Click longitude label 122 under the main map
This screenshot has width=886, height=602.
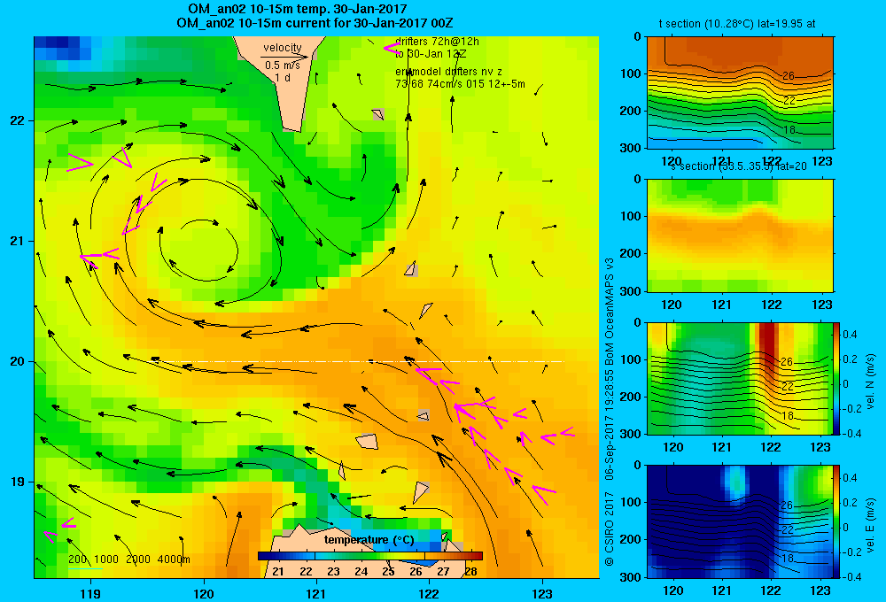coord(430,593)
